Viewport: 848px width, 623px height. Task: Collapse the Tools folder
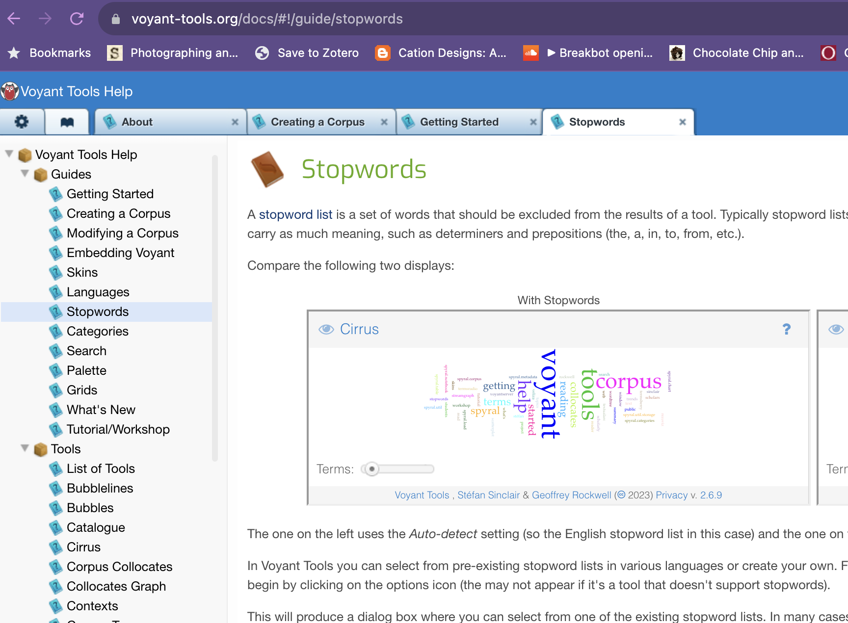pos(25,448)
